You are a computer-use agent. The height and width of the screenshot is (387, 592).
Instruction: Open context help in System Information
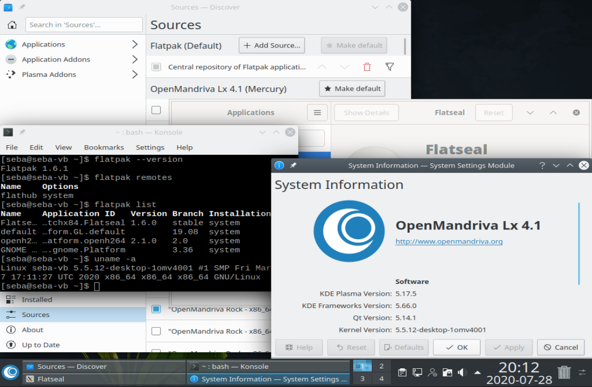tap(542, 165)
